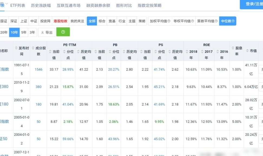Viewport: 263px width, 156px height.
Task: Open 融资融券余额 tab
Action: tap(98, 5)
